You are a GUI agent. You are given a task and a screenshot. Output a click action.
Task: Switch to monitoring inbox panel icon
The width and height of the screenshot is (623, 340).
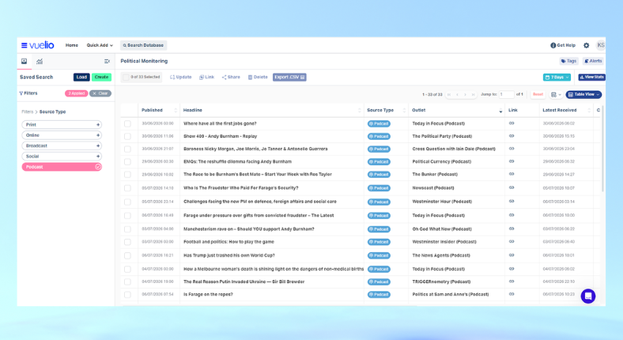25,61
